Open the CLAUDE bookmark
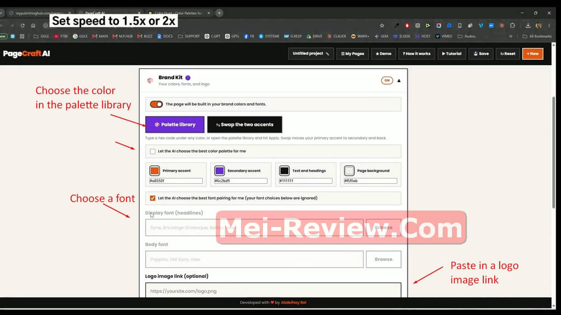Screen dimensions: 561x315 coord(337,36)
